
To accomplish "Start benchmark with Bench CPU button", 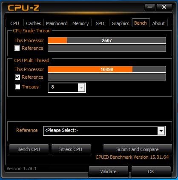I will click(x=29, y=149).
